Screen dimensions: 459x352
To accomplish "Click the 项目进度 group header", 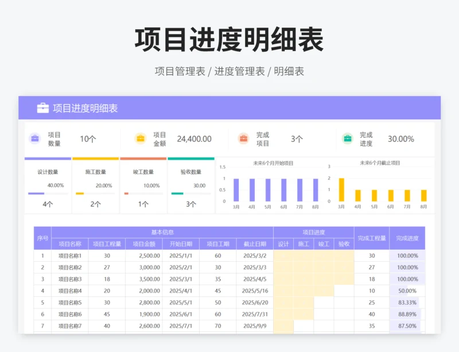I will coord(313,232).
